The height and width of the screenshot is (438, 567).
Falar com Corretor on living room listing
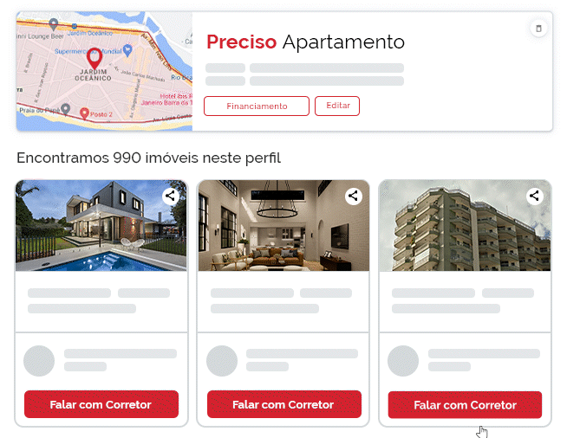point(283,404)
